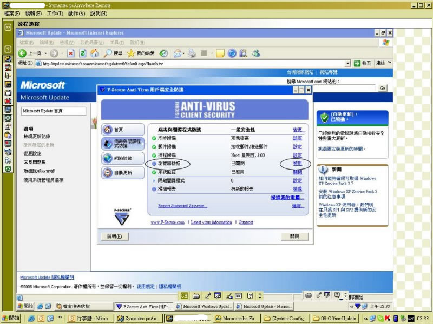Viewport: 433px width, 324px height.
Task: Switch to F-Secure 網路防護 tab
Action: click(x=123, y=158)
